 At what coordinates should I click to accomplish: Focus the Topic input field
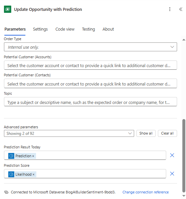tap(91, 102)
